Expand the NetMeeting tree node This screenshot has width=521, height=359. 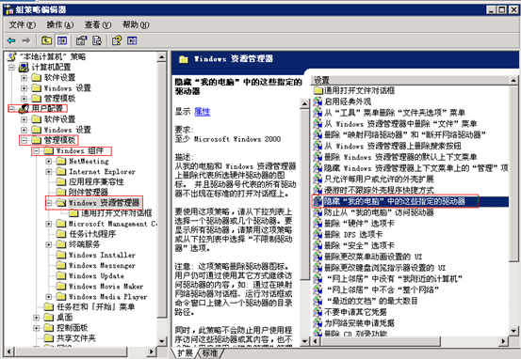(x=49, y=162)
